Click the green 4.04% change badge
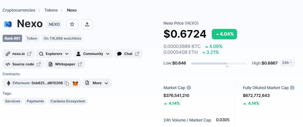 point(224,34)
